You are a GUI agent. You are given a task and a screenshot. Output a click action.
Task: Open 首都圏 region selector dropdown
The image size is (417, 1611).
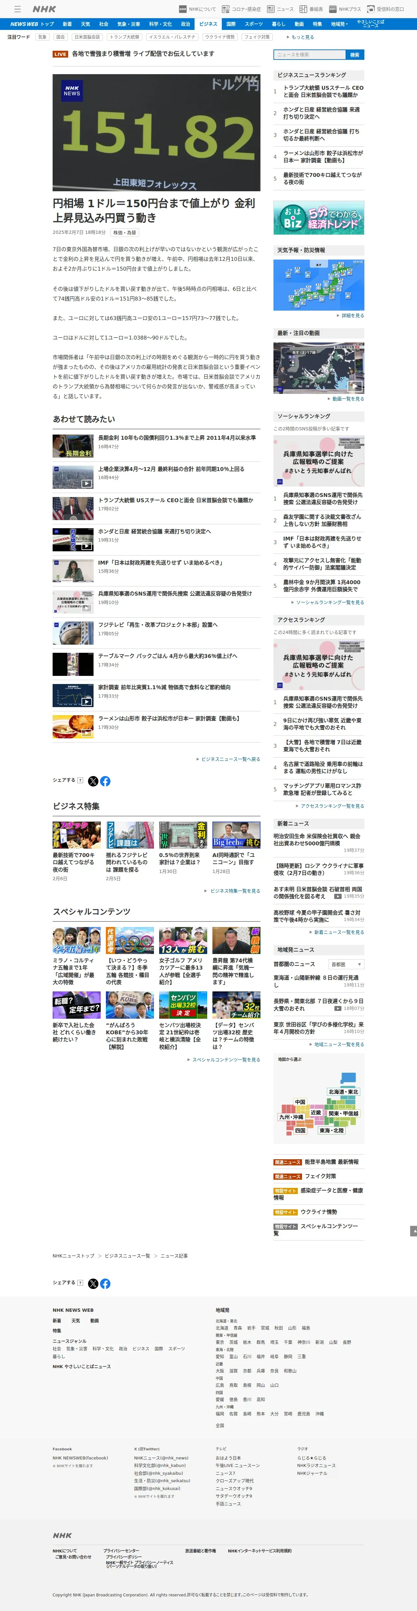click(x=346, y=964)
